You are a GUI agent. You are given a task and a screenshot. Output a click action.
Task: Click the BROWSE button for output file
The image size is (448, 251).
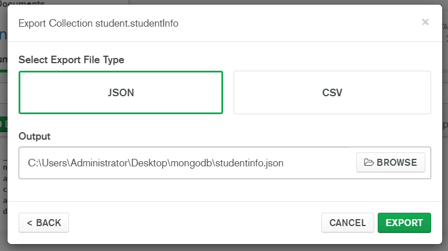[390, 162]
